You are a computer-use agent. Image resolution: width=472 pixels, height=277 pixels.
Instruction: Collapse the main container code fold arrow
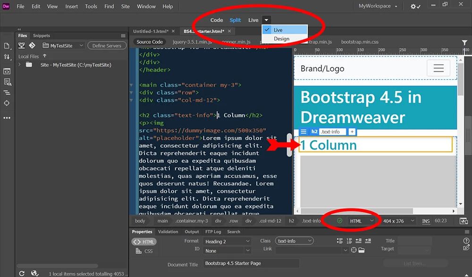(x=131, y=85)
